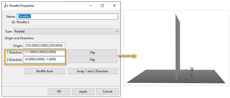Click the Name field containing Rosette.3
The image size is (230, 98).
[67, 16]
